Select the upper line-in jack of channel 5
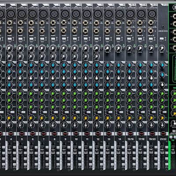 coord(20,23)
